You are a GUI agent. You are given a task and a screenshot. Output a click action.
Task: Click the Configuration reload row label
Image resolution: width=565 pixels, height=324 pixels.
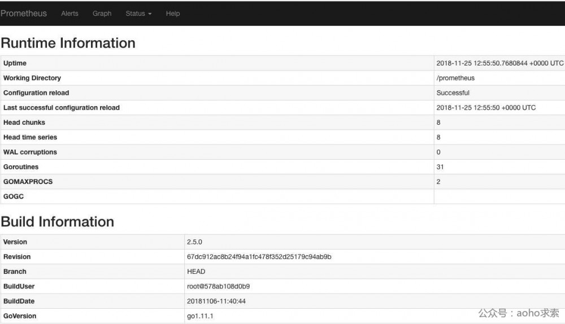(36, 93)
